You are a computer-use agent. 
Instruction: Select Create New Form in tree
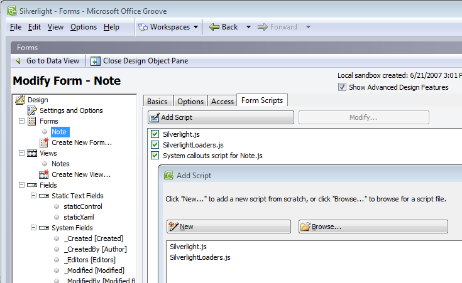tap(82, 142)
